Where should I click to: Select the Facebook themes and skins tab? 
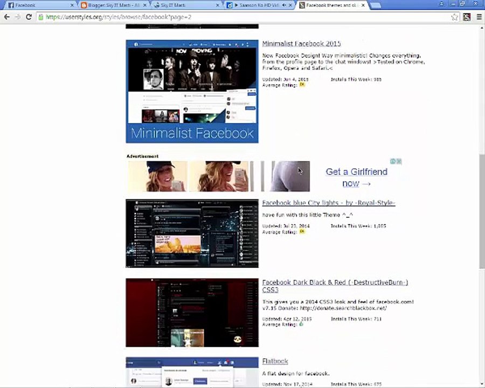click(331, 5)
